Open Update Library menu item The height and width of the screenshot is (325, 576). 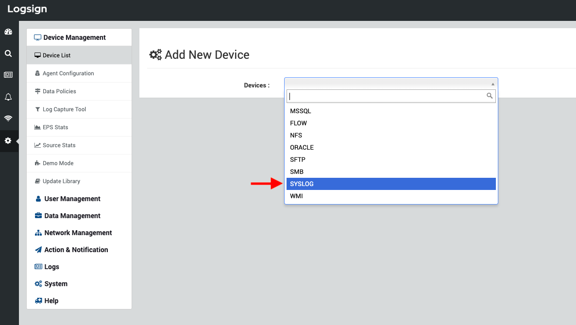pyautogui.click(x=79, y=181)
